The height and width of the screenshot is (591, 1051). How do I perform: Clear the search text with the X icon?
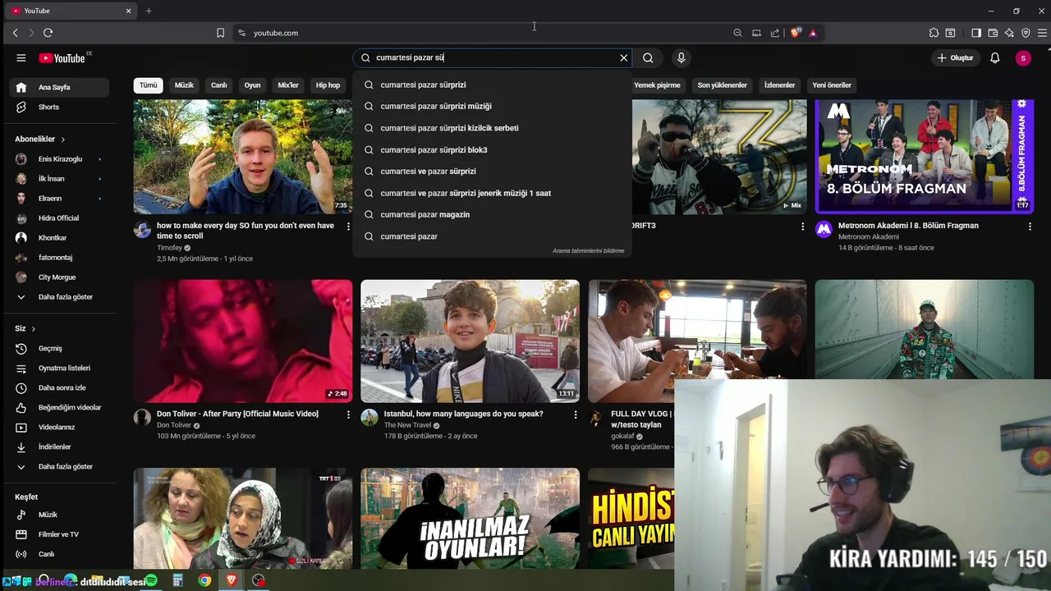623,58
